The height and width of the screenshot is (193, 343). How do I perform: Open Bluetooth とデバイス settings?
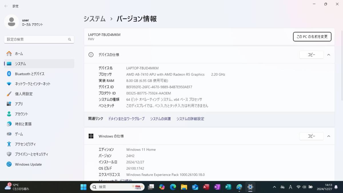point(39,74)
